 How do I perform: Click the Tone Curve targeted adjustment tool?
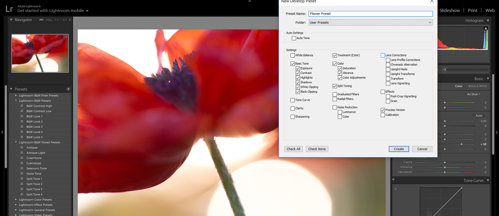pyautogui.click(x=396, y=189)
